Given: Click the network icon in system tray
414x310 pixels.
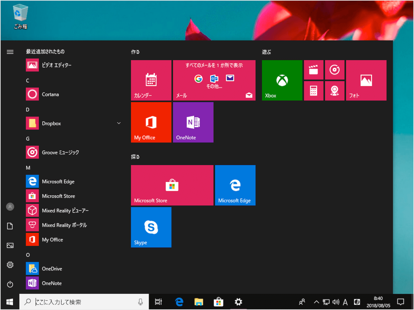Looking at the screenshot, I should [x=326, y=302].
